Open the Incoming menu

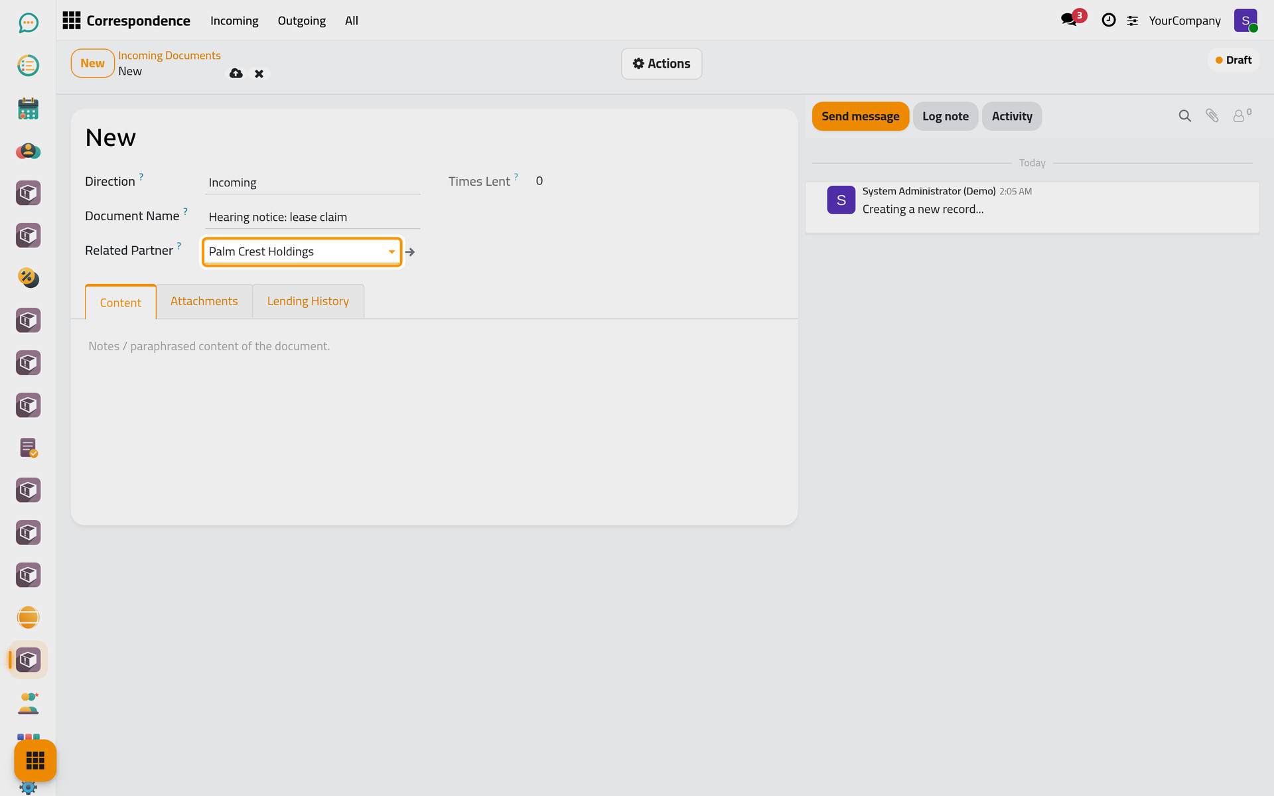(234, 21)
